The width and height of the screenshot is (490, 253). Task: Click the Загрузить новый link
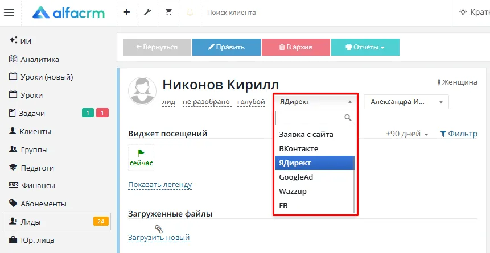(x=159, y=238)
